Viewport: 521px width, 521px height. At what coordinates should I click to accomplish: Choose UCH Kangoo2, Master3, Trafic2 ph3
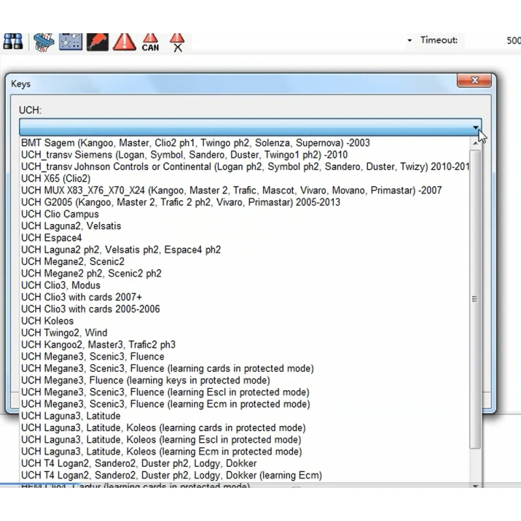245,345
